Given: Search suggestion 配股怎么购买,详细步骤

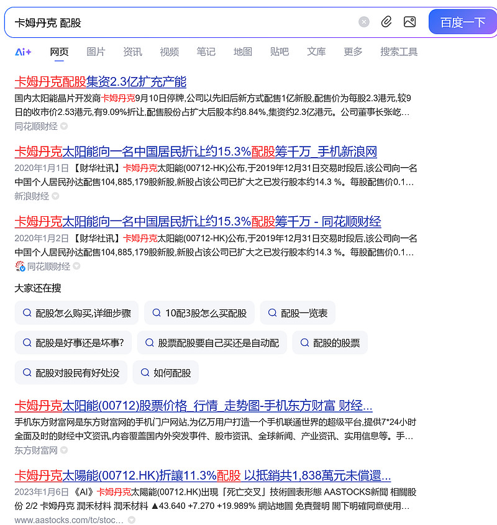Looking at the screenshot, I should [76, 313].
